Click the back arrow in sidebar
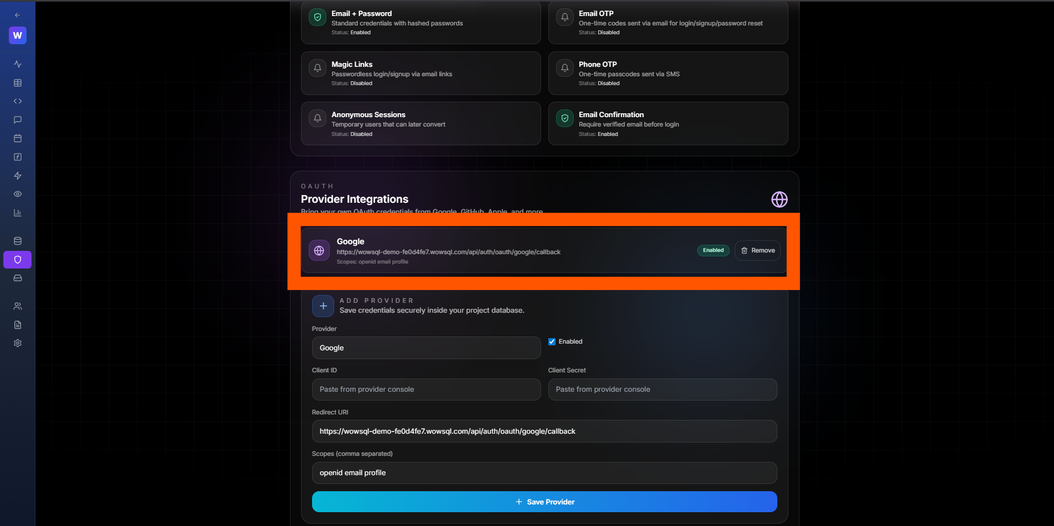1054x526 pixels. (17, 15)
